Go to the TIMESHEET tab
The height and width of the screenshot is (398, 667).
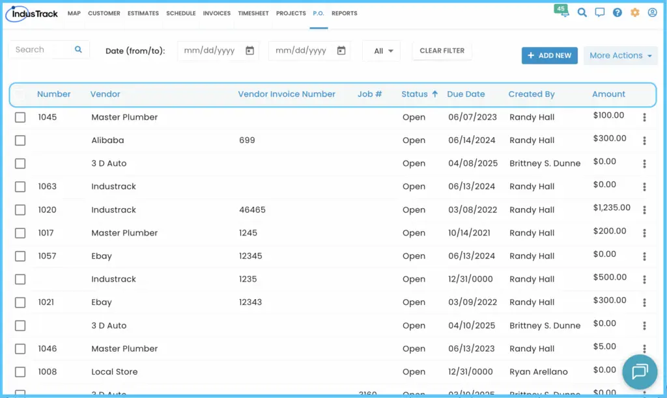(253, 13)
